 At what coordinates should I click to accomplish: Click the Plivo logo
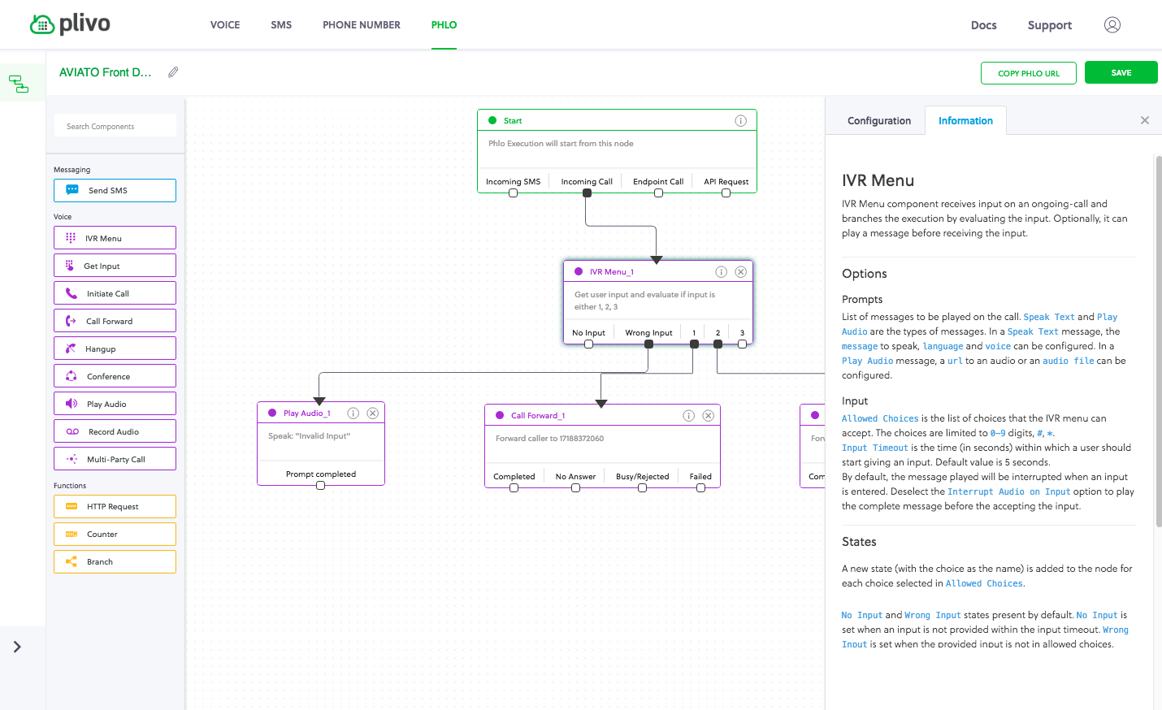pos(70,24)
